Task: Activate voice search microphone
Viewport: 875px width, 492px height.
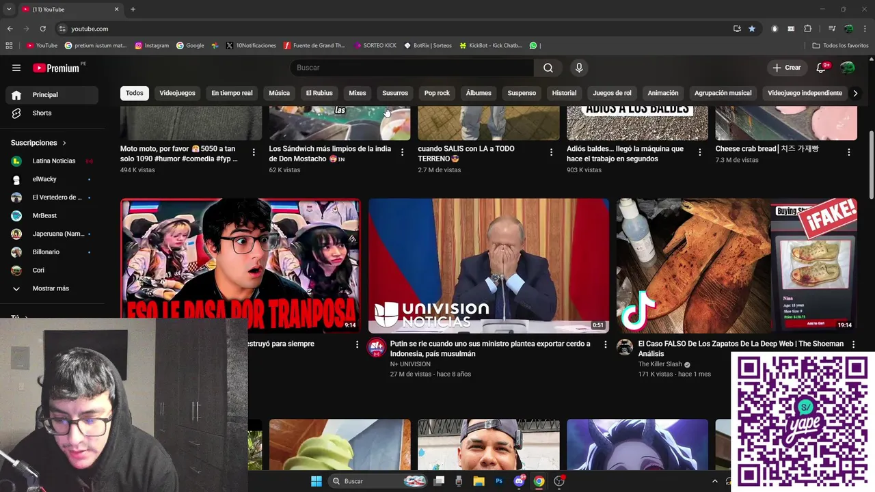Action: (x=579, y=68)
